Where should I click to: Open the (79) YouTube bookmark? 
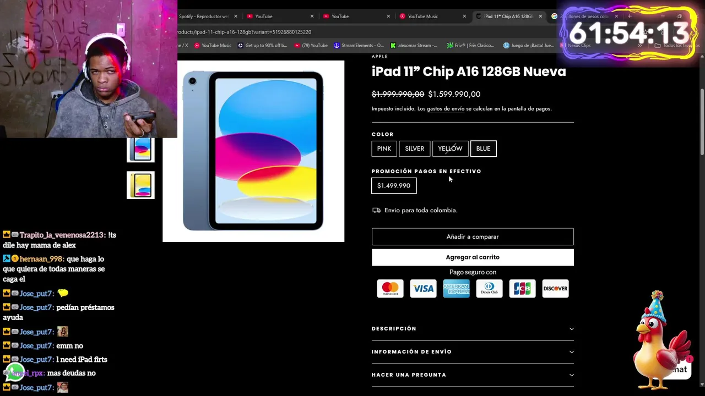311,46
